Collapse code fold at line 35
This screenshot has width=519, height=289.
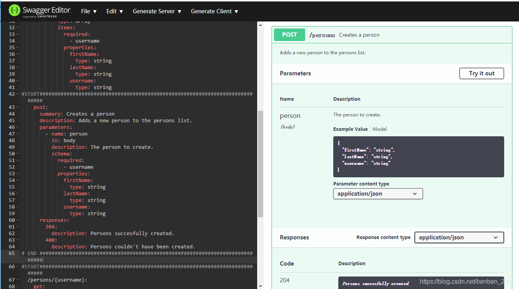click(x=18, y=47)
